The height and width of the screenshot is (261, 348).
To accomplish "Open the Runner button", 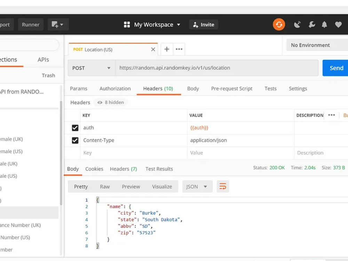I will coord(31,24).
